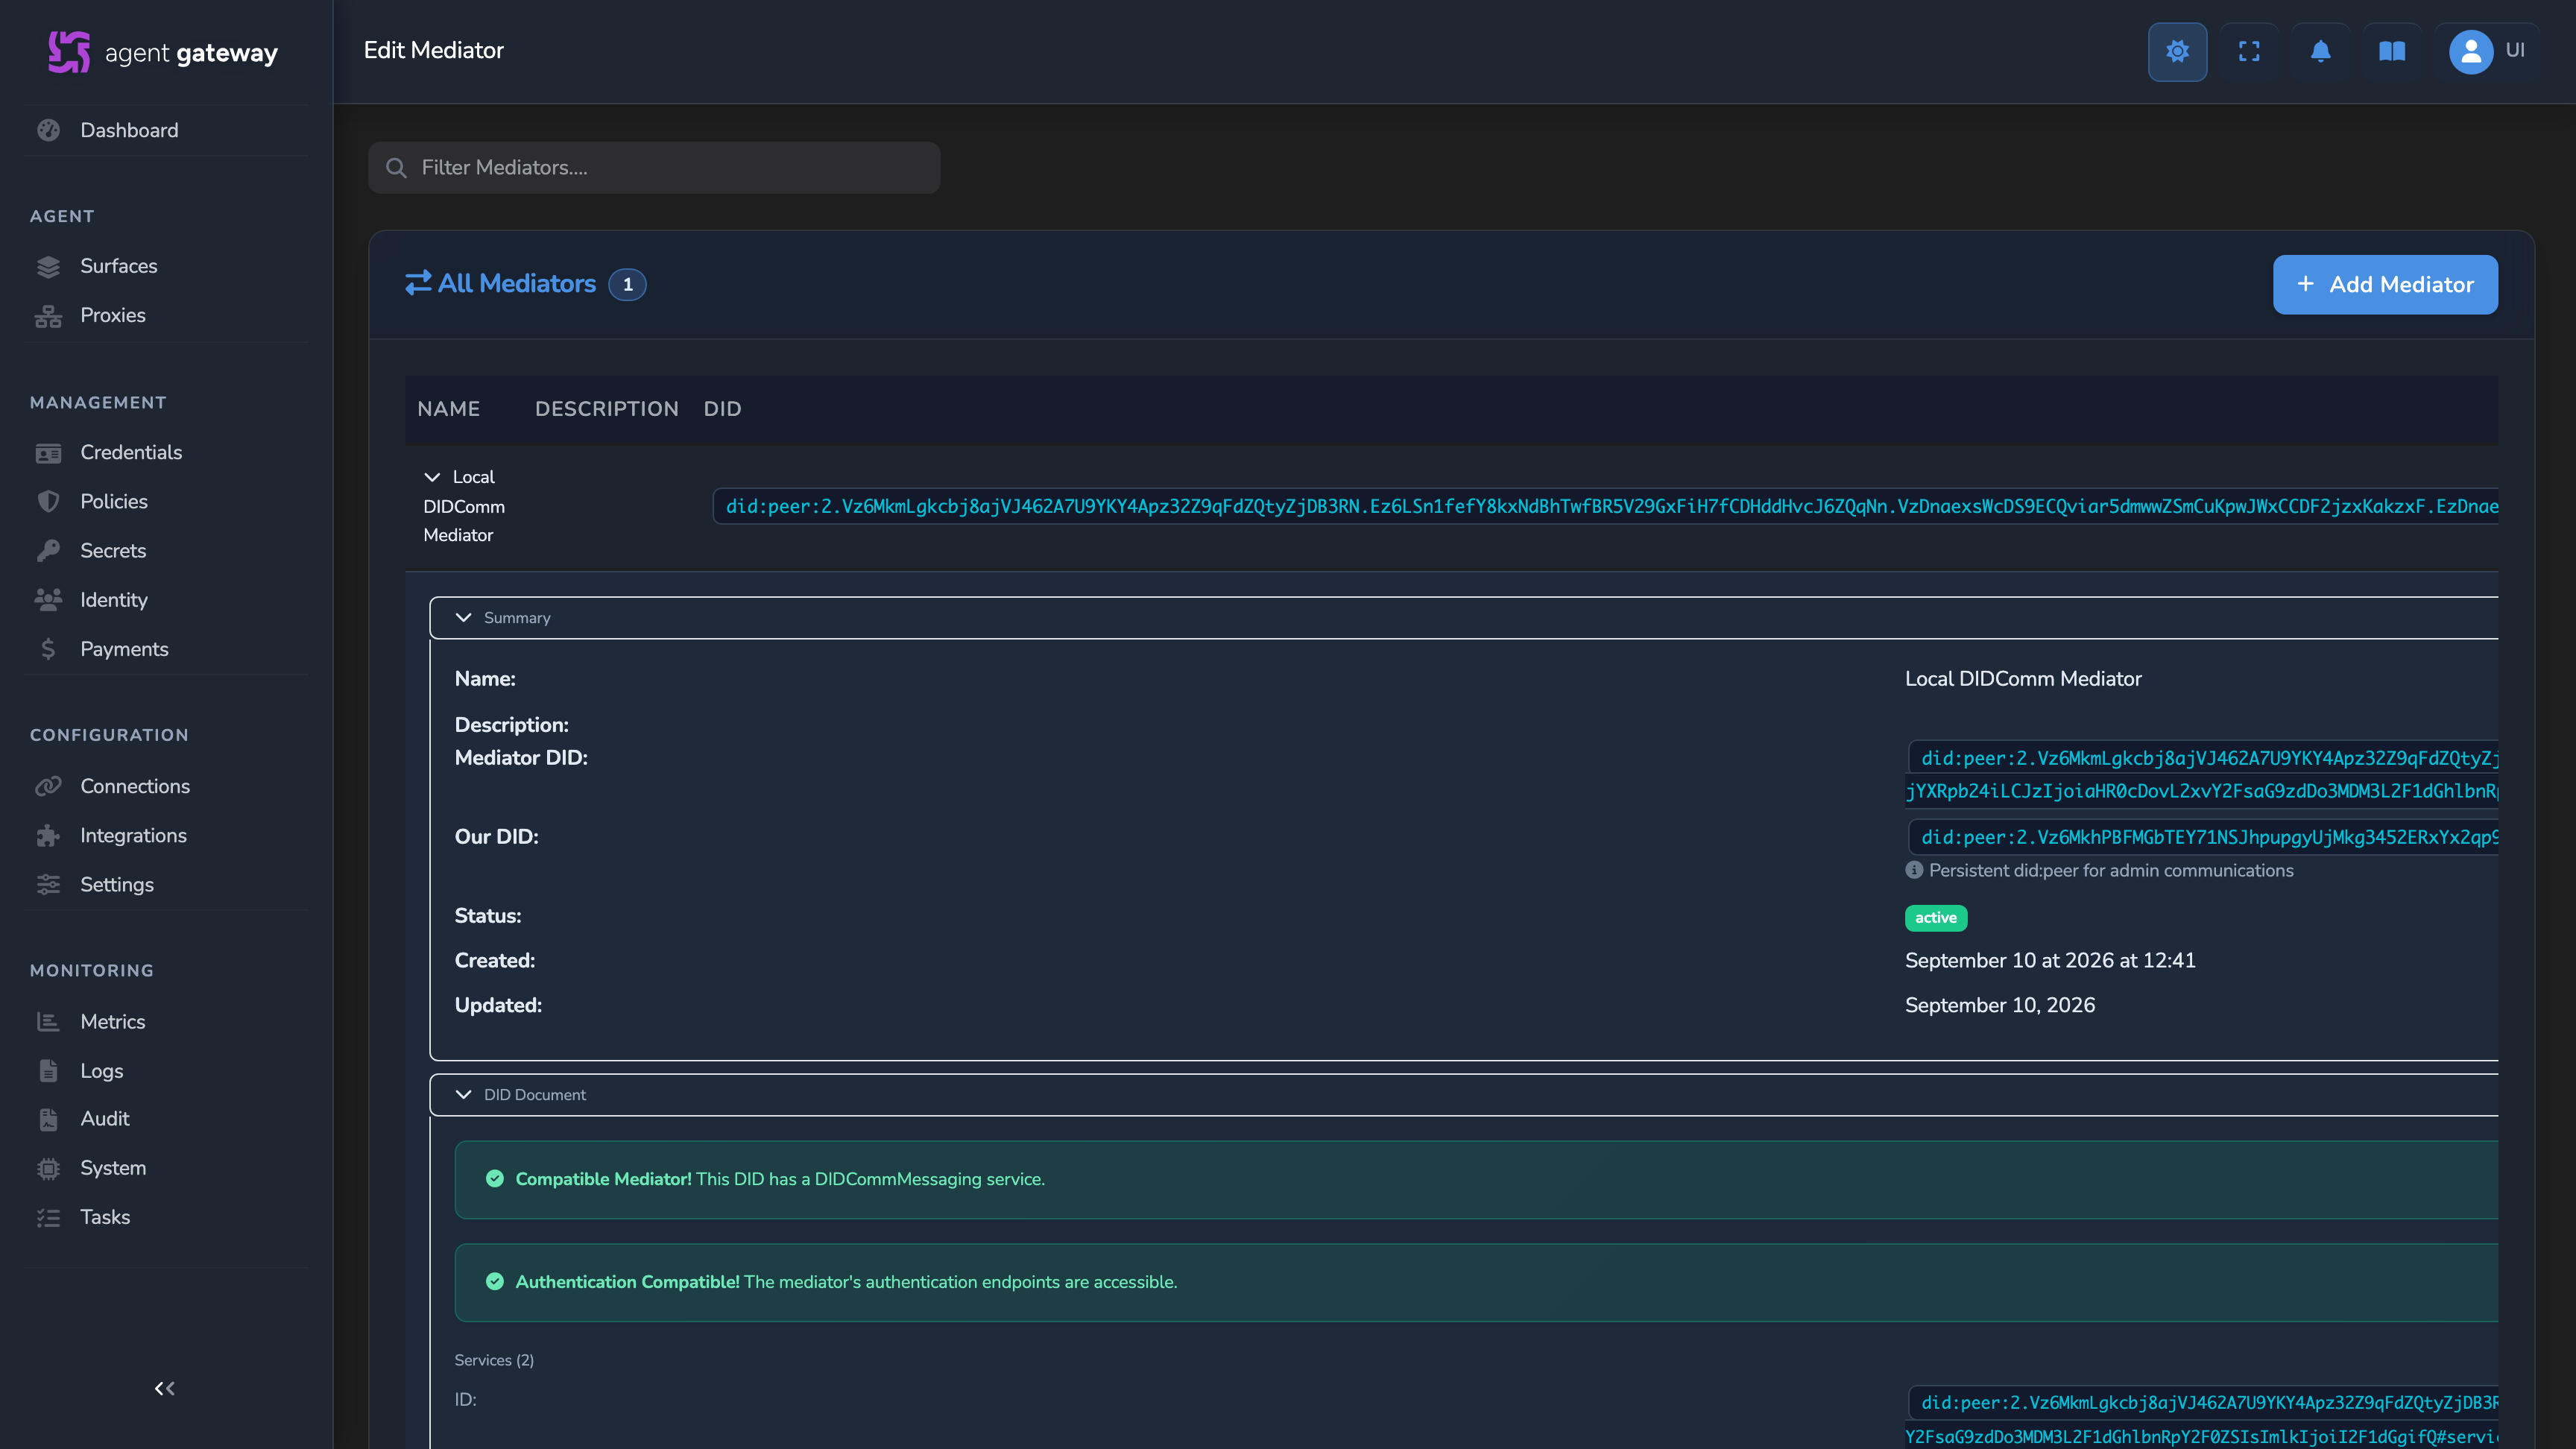Click the Compatible Mediator alert message
Viewport: 2576px width, 1449px height.
point(1476,1180)
